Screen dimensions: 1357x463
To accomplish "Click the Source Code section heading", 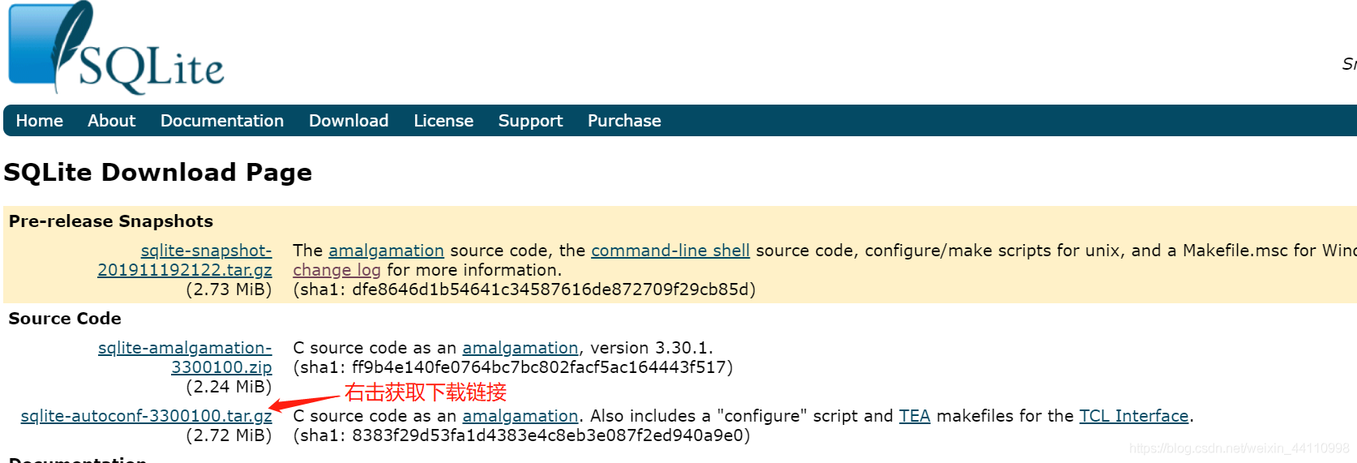I will click(65, 319).
